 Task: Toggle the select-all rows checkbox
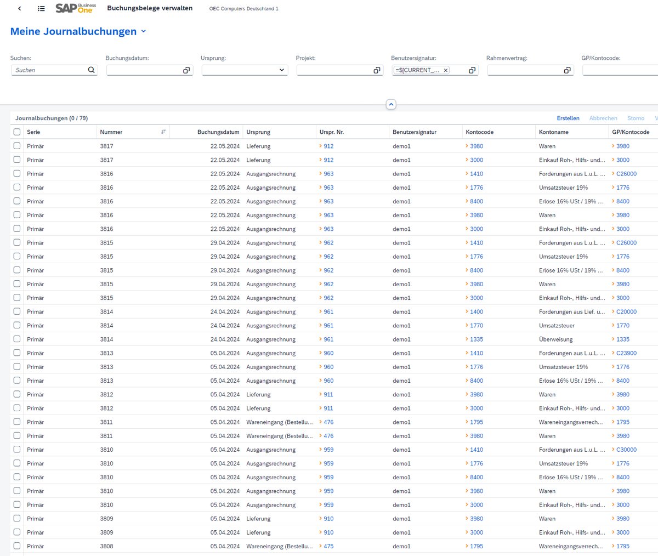pyautogui.click(x=17, y=132)
